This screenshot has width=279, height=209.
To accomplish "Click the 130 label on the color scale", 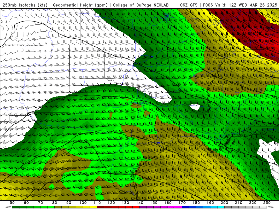I will tap(126, 203).
